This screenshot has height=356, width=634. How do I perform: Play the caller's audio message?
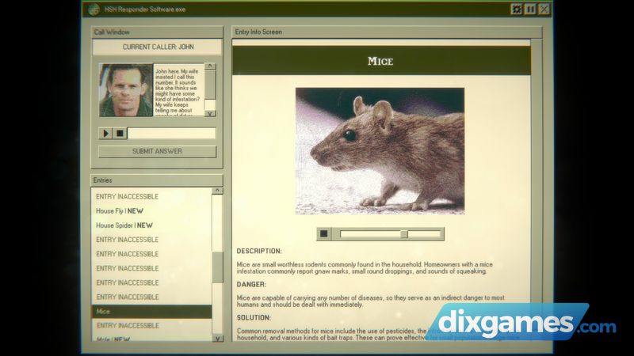coord(105,133)
